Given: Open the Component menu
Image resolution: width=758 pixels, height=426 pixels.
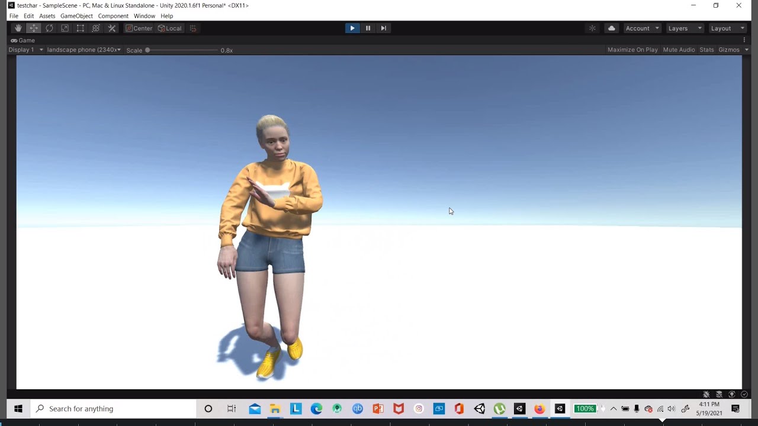Looking at the screenshot, I should pos(113,16).
